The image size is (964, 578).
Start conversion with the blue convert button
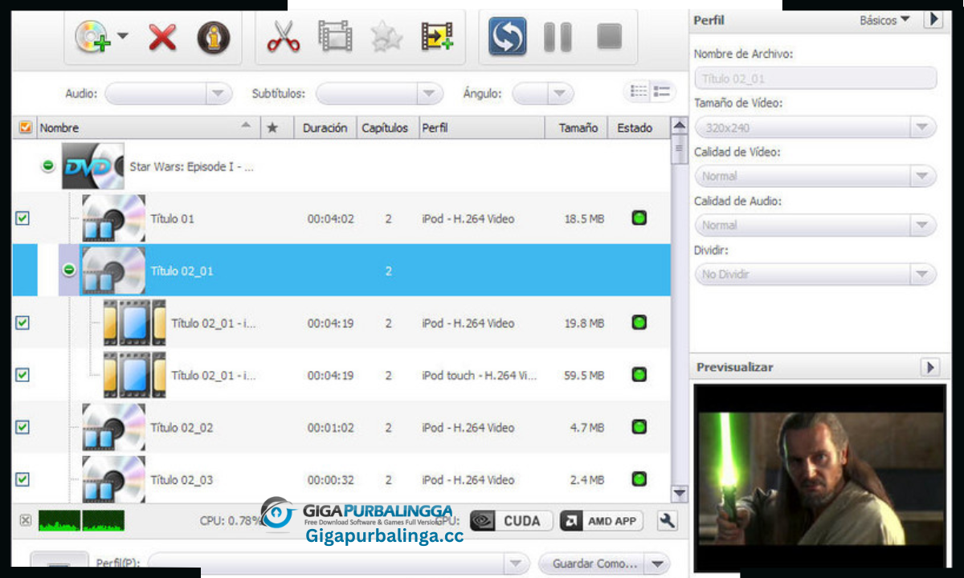pyautogui.click(x=508, y=37)
